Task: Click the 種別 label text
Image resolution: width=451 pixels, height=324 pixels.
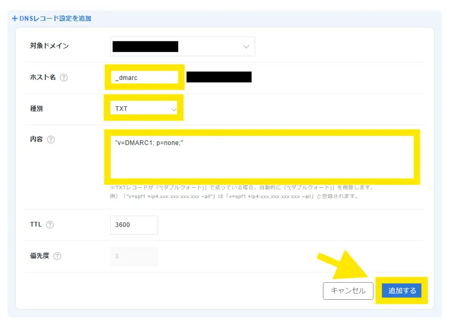Action: [37, 109]
